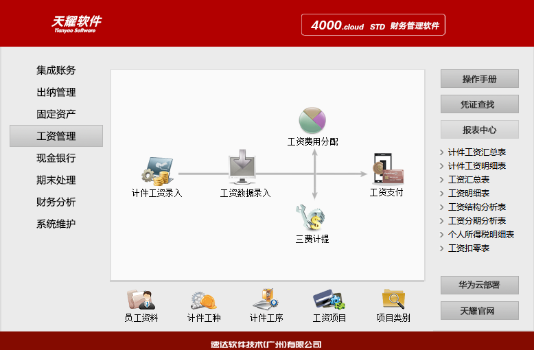Open the 计件工种 helmet icon

(204, 301)
